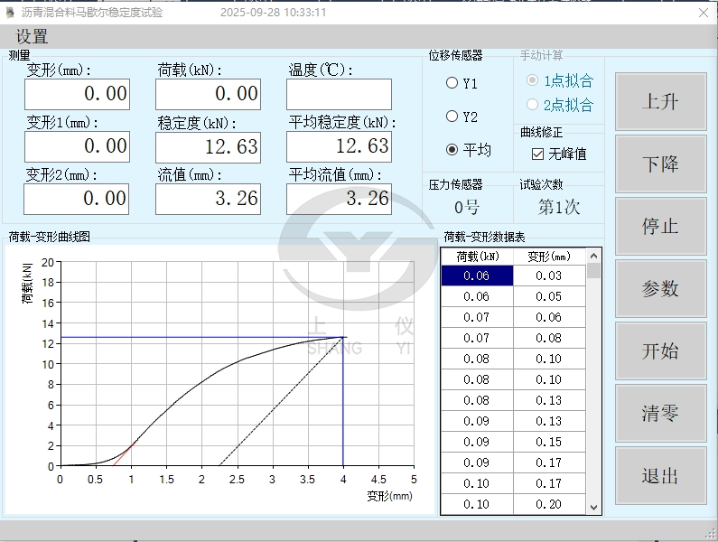
Task: Click the 停止 button
Action: click(660, 226)
